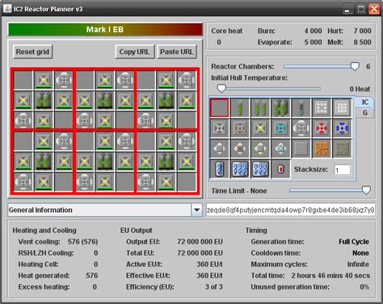Image resolution: width=383 pixels, height=304 pixels.
Task: Click the Melt 8 500 heat value
Action: click(362, 42)
